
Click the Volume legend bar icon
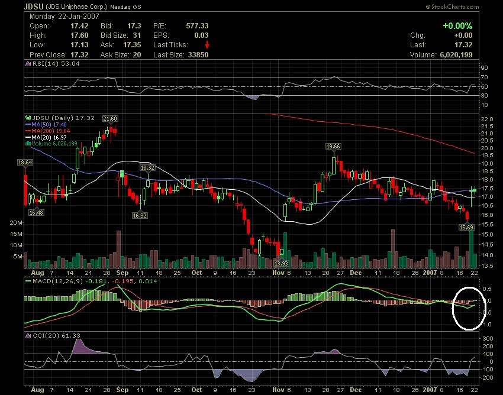coord(28,143)
